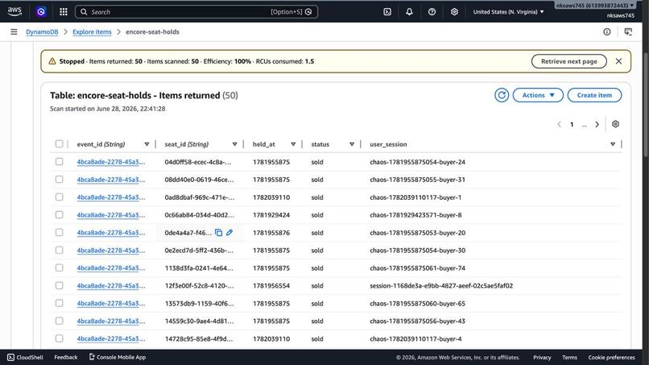This screenshot has width=649, height=365.
Task: Select row with seat 08dd40e0-0619
Action: (x=60, y=180)
